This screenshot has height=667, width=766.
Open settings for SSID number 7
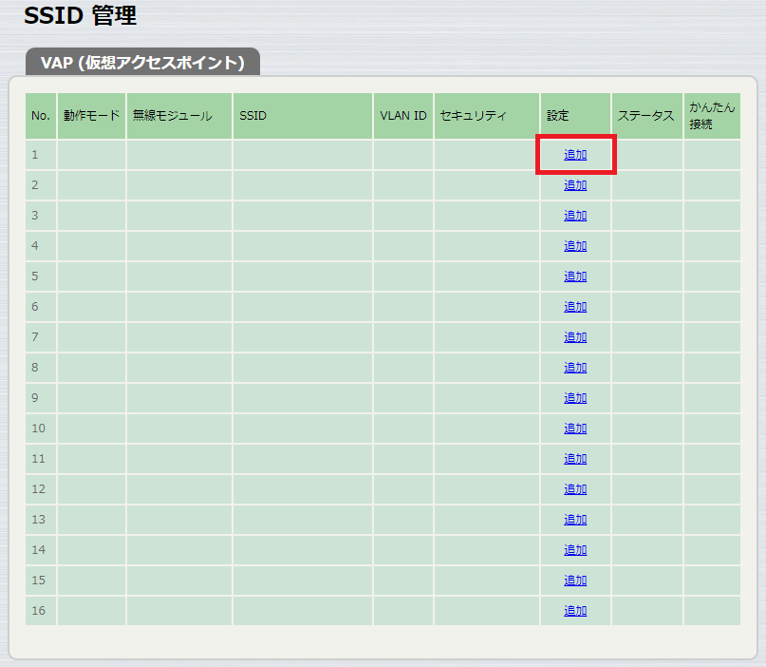(x=574, y=336)
